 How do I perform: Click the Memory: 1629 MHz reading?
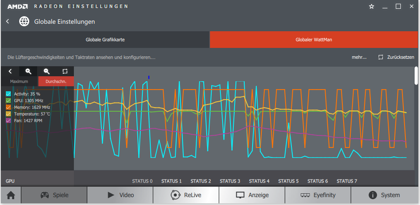[x=32, y=107]
